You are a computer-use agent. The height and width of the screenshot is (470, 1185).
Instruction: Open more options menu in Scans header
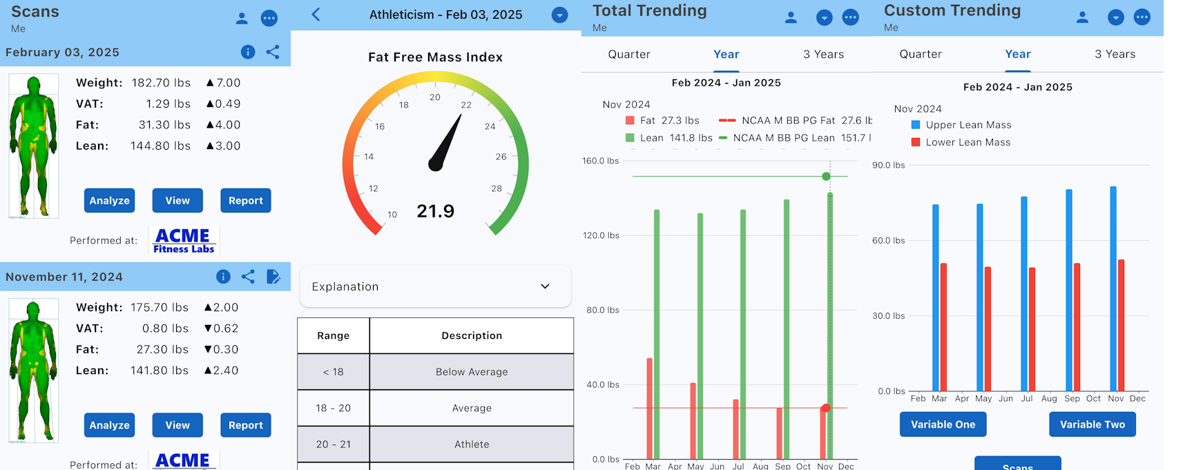pos(269,19)
